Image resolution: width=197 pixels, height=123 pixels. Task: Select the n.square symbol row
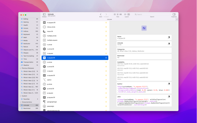(x=75, y=53)
